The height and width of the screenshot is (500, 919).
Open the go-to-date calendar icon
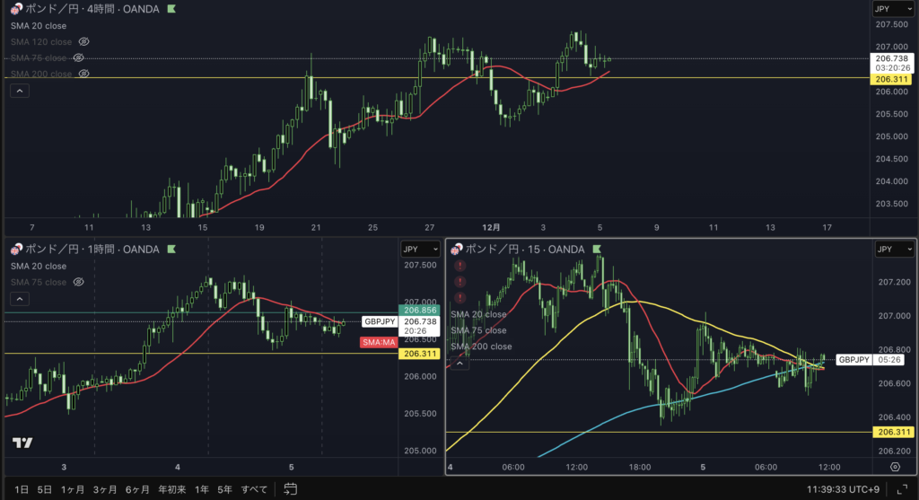click(290, 489)
